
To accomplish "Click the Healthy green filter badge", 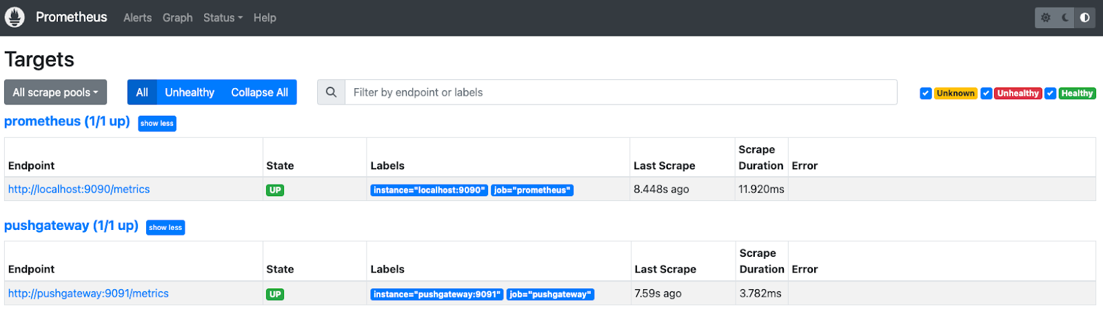I will [1077, 94].
